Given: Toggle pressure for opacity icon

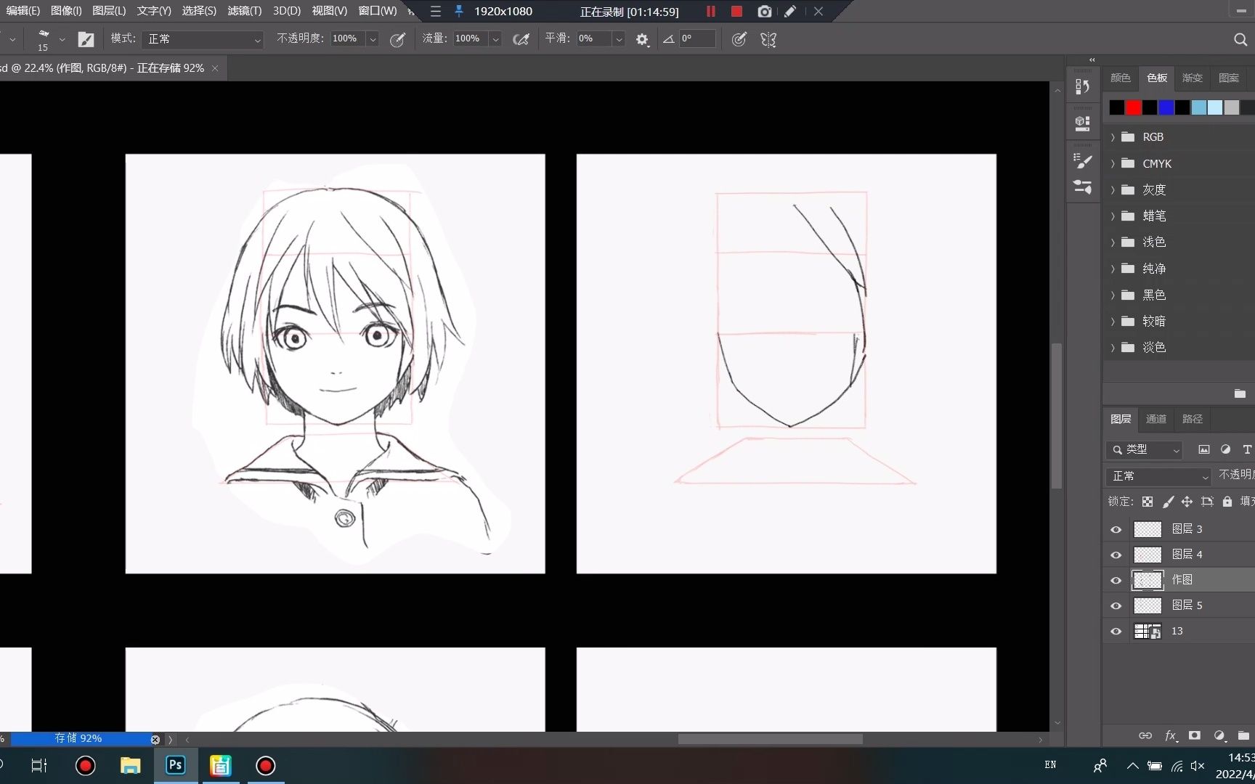Looking at the screenshot, I should point(397,39).
